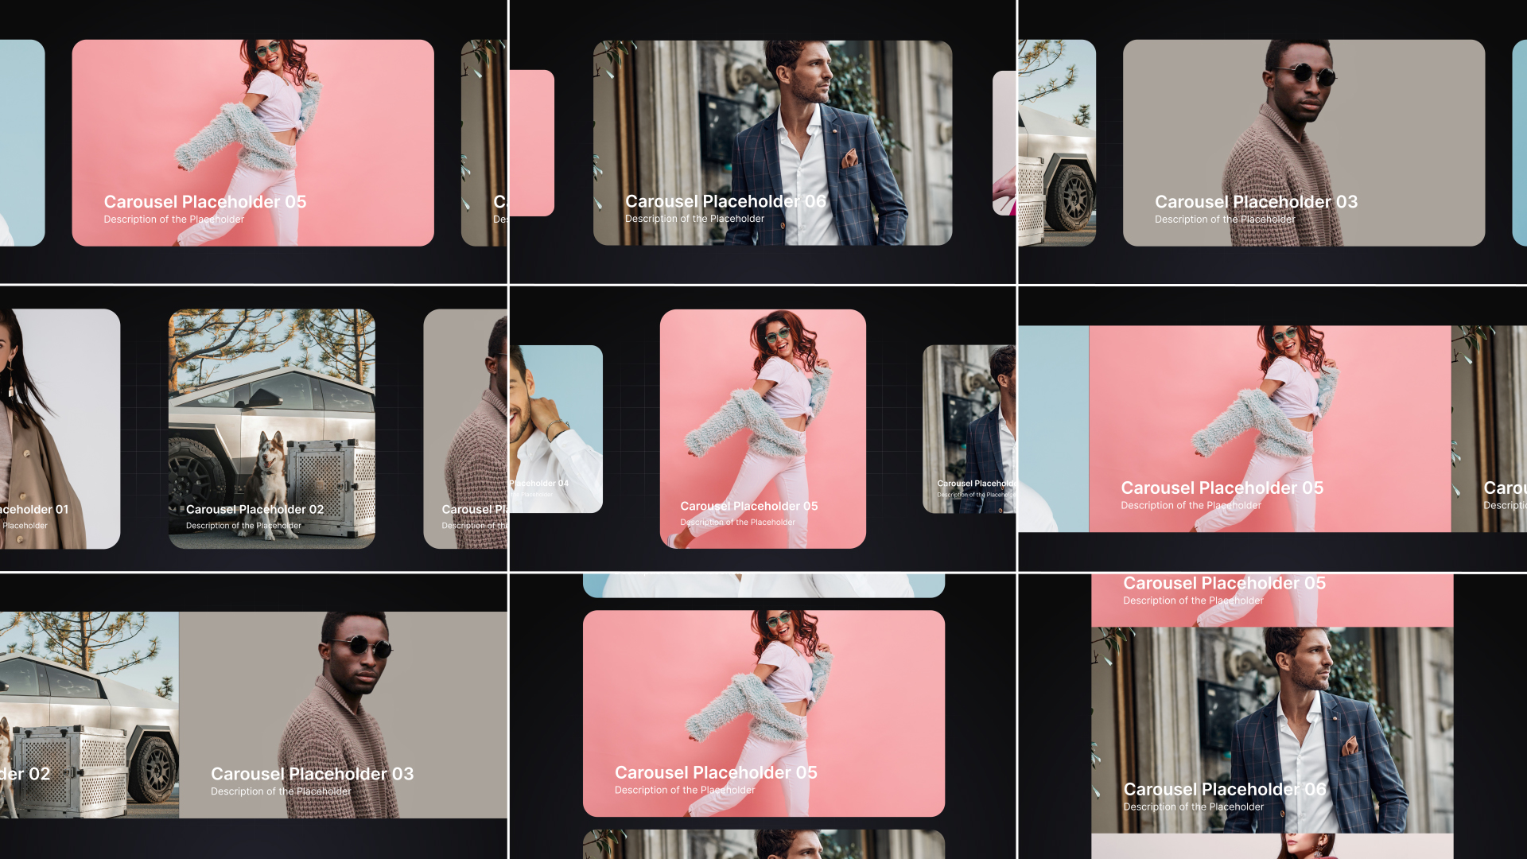Click light blue card edge beside rounded beige card
1527x859 pixels.
[x=1518, y=143]
